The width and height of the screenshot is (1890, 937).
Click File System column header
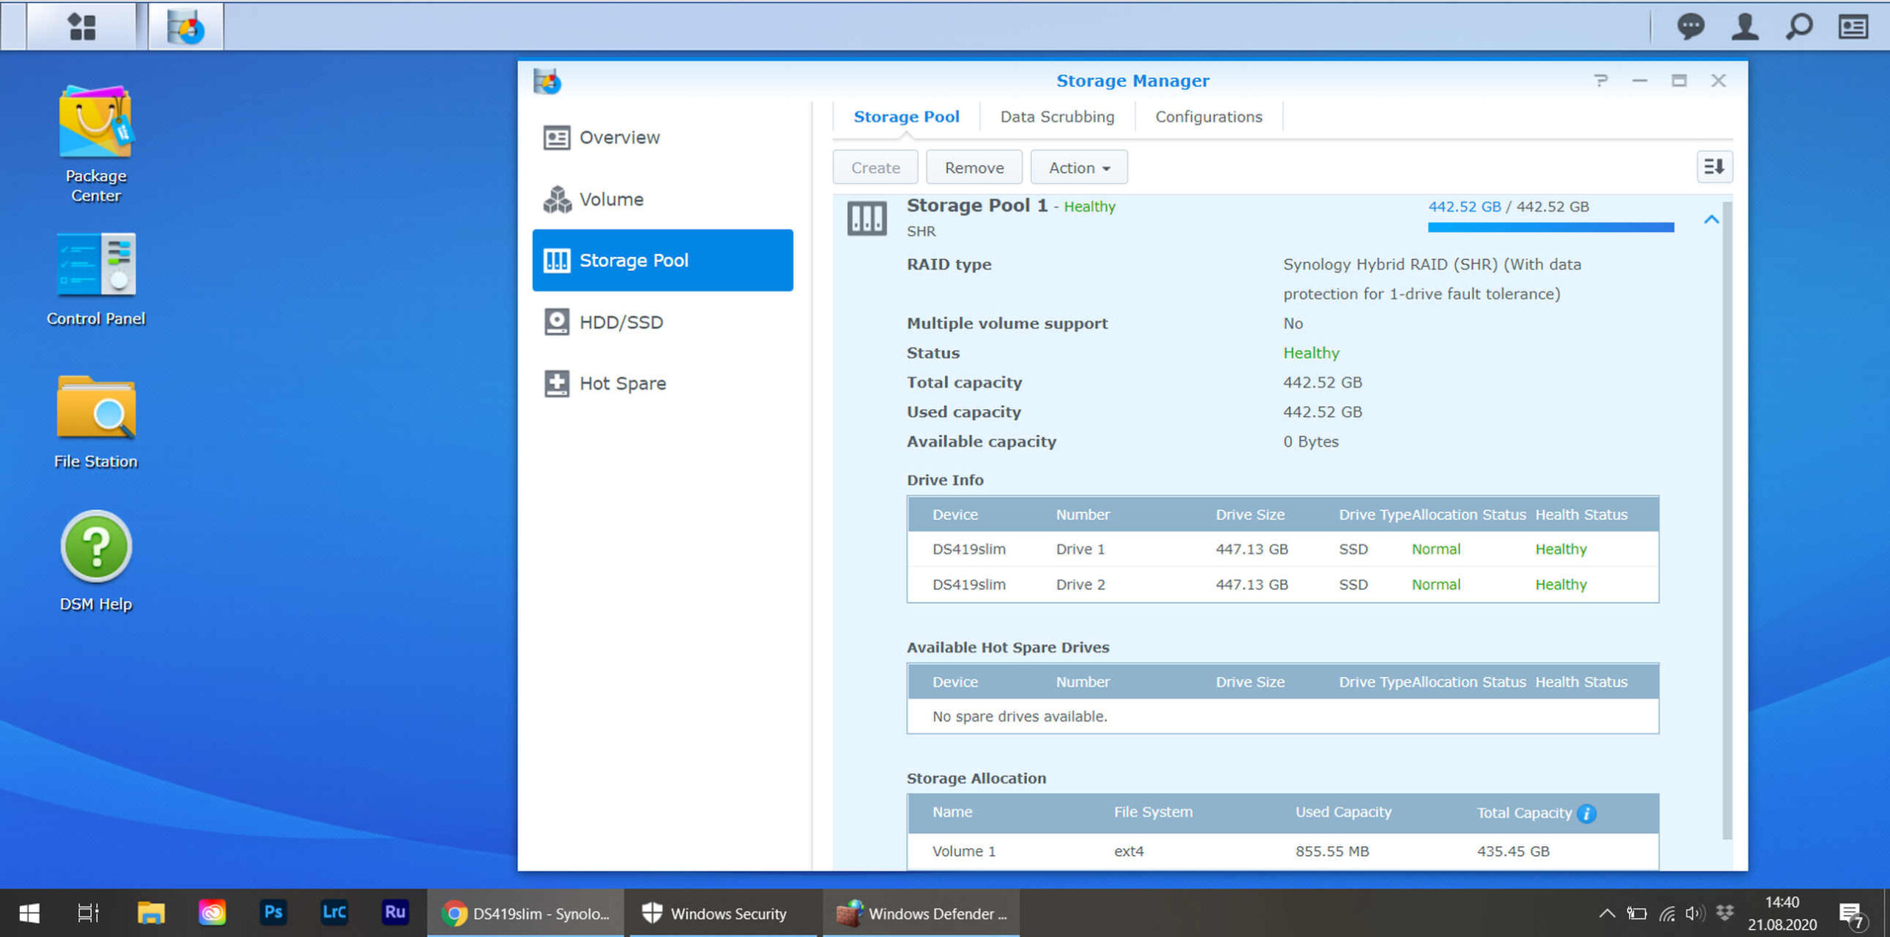(x=1152, y=812)
